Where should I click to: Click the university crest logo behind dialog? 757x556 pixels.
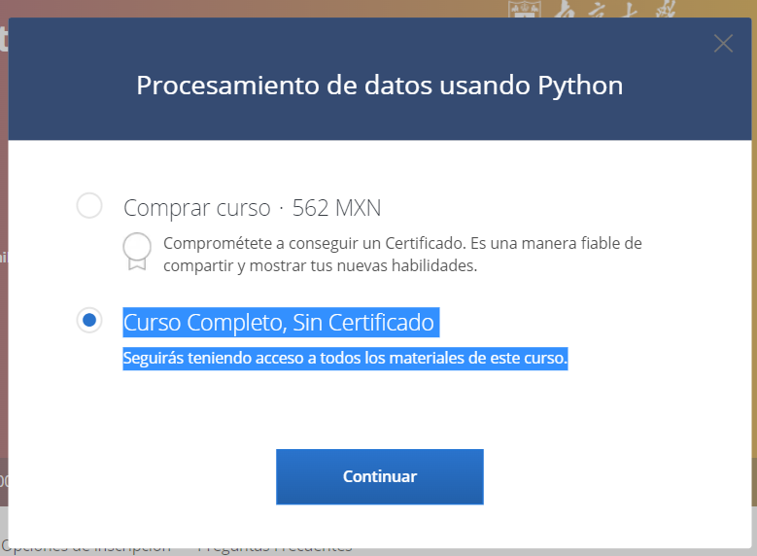[x=522, y=9]
